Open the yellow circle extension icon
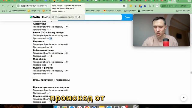The width and height of the screenshot is (192, 108). (131, 6)
